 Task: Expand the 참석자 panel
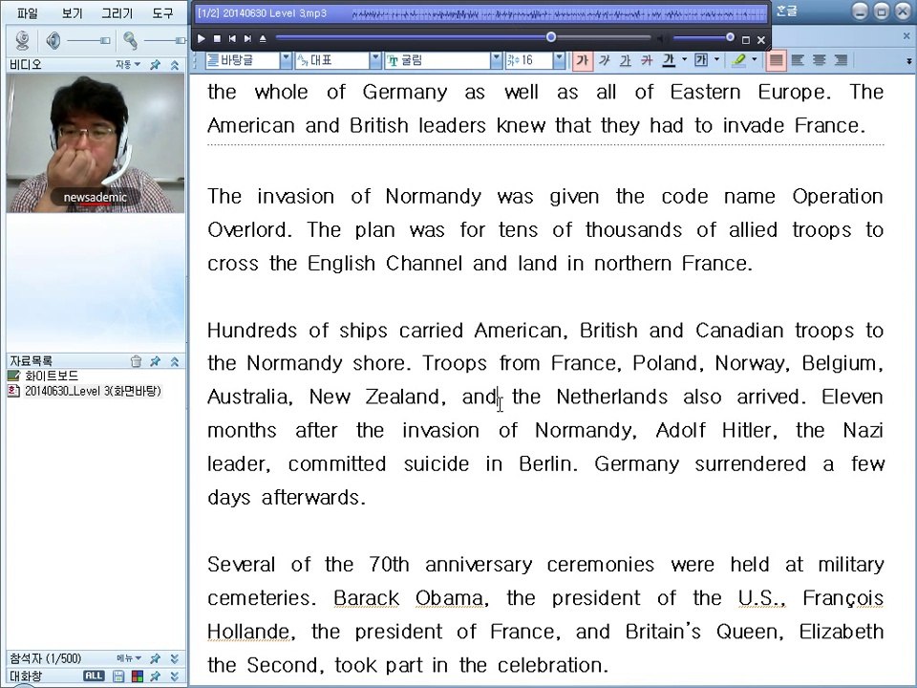tap(174, 658)
